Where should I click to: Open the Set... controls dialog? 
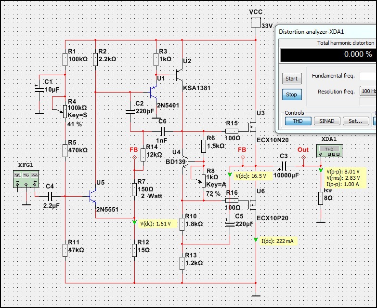(x=356, y=121)
